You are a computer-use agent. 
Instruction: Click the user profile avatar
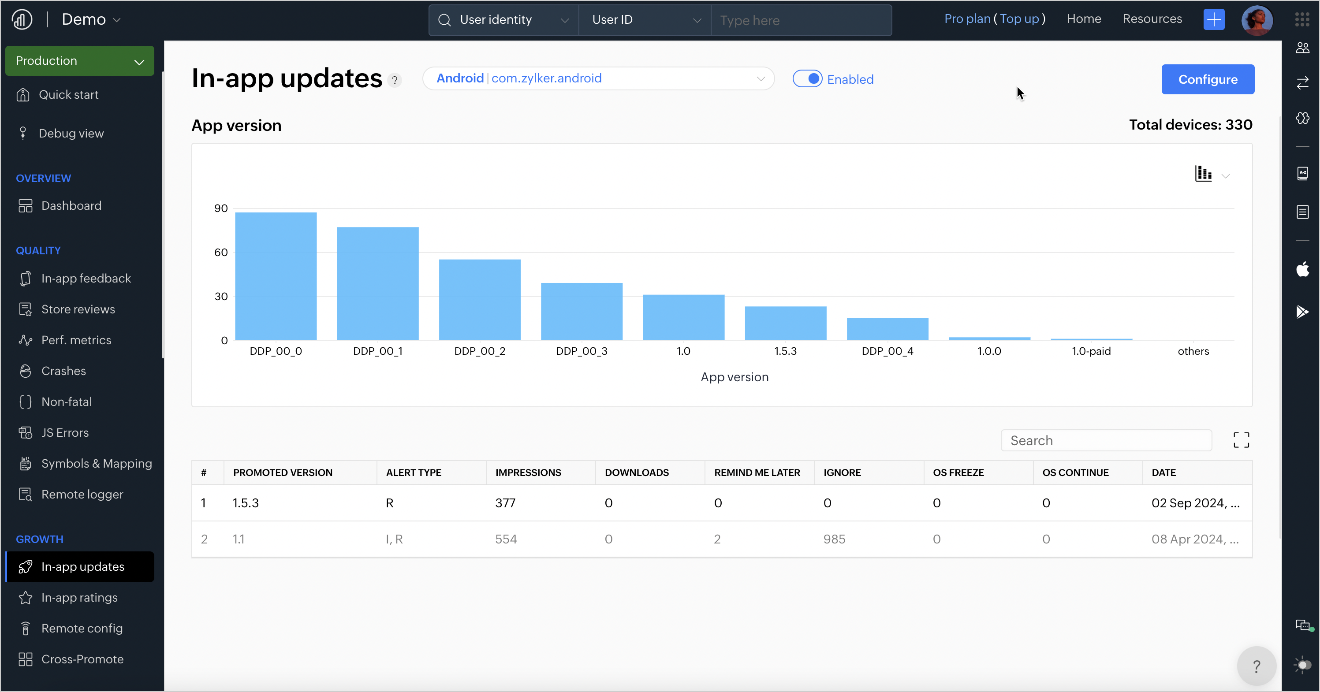click(1257, 20)
